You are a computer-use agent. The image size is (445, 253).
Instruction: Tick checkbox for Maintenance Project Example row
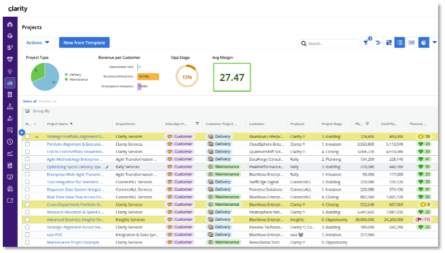click(x=27, y=242)
